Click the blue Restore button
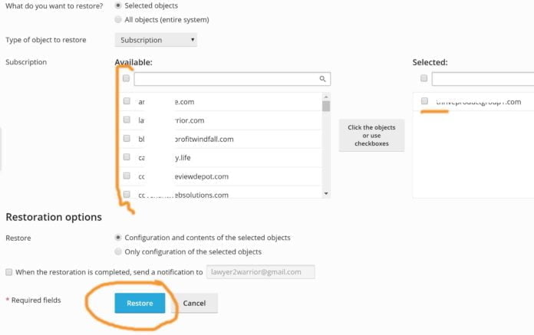The width and height of the screenshot is (534, 335). click(140, 303)
